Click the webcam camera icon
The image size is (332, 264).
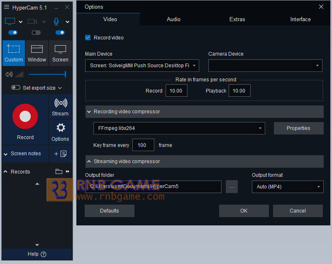coord(32,22)
